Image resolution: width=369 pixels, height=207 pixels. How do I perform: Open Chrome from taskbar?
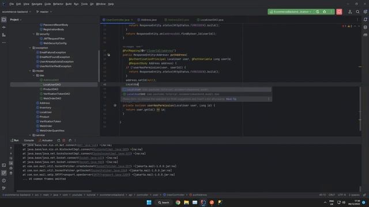tap(178, 202)
